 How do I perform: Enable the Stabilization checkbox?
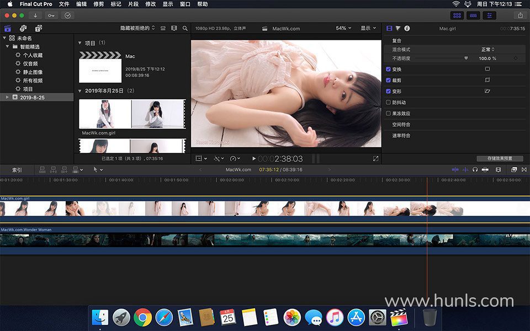[x=388, y=103]
